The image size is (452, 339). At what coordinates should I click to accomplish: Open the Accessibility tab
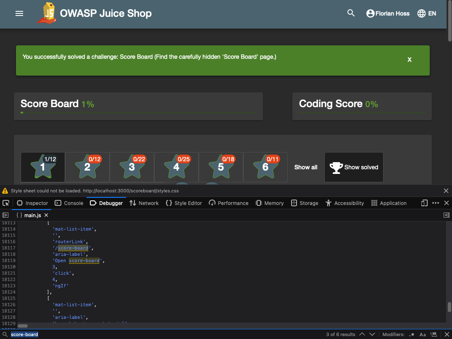click(x=345, y=203)
